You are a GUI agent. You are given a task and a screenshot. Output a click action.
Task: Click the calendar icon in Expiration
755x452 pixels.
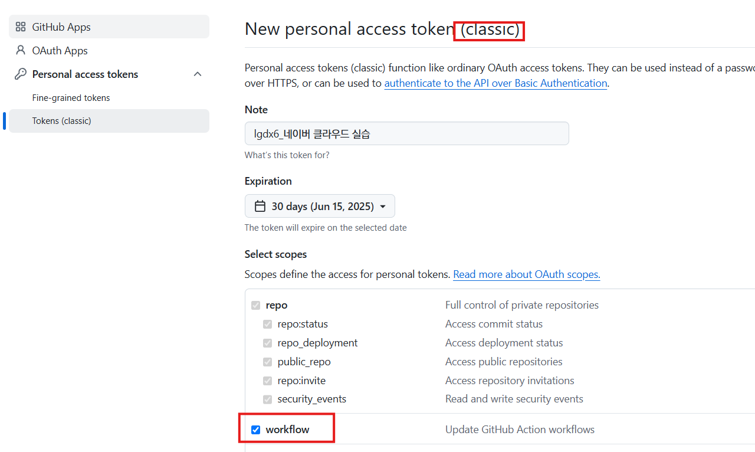[x=260, y=206]
